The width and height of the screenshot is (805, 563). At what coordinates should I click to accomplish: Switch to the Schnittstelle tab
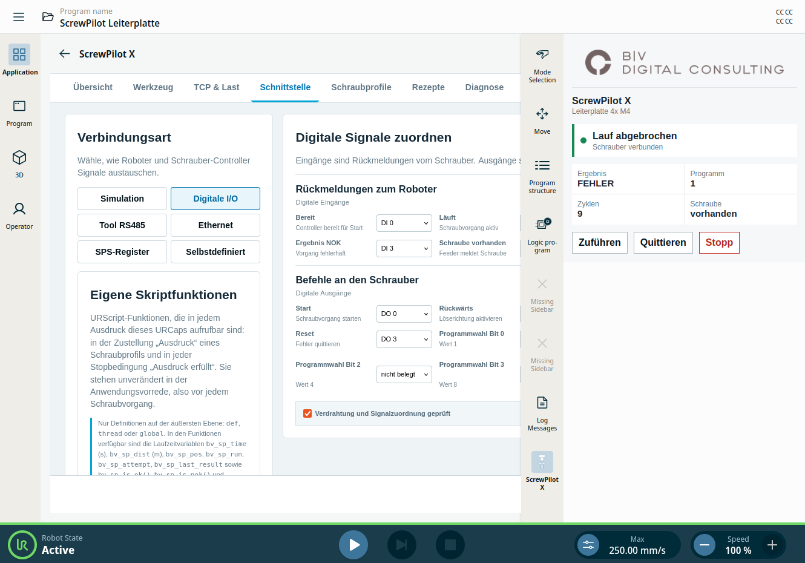[285, 87]
